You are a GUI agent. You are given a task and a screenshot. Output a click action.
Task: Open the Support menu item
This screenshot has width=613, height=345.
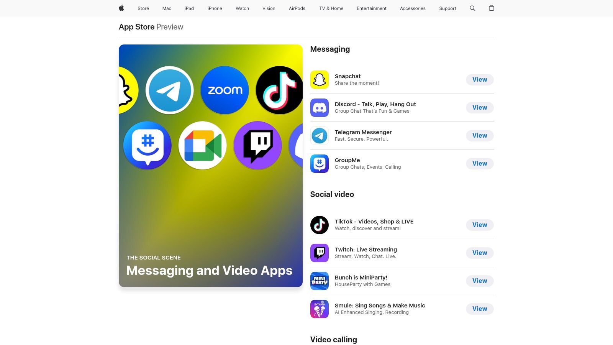pyautogui.click(x=448, y=8)
